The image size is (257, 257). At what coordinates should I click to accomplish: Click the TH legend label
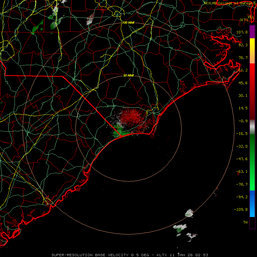pyautogui.click(x=245, y=222)
